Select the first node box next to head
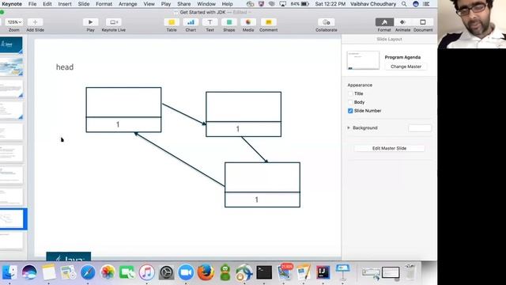The width and height of the screenshot is (506, 285). (123, 109)
